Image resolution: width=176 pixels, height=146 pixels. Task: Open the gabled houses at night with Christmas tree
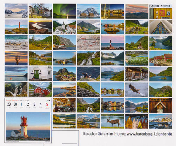(137, 121)
